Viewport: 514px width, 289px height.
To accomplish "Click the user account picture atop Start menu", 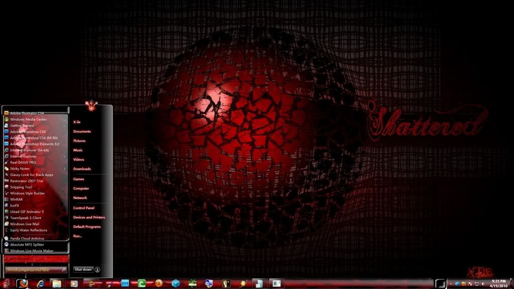I will pyautogui.click(x=91, y=105).
